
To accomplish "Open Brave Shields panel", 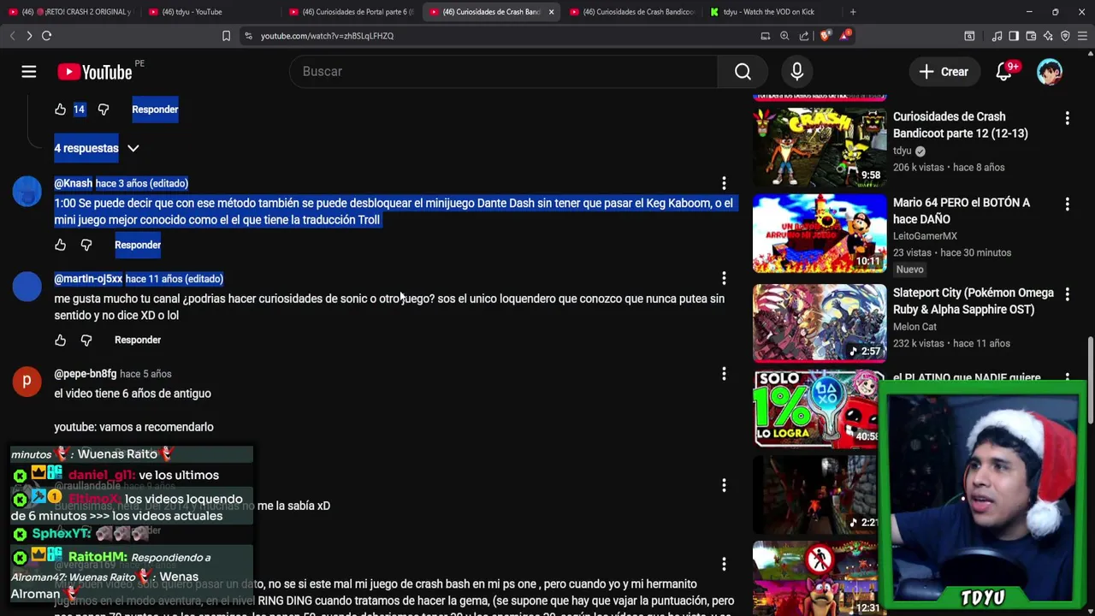I will (x=825, y=36).
